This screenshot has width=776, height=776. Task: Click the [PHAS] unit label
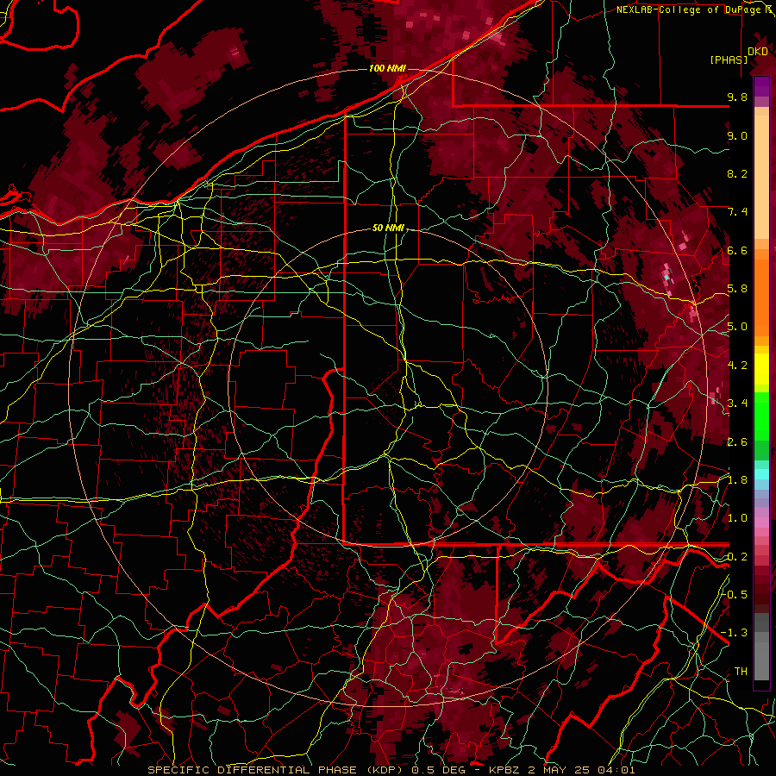tap(729, 59)
